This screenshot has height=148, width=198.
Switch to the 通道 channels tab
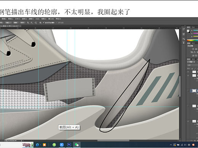(x=193, y=59)
